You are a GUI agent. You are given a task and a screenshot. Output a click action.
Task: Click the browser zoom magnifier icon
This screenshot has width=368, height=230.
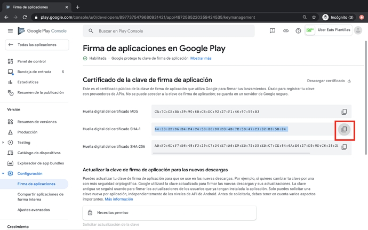point(305,17)
